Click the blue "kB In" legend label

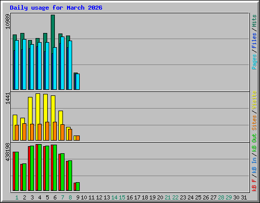254,165
